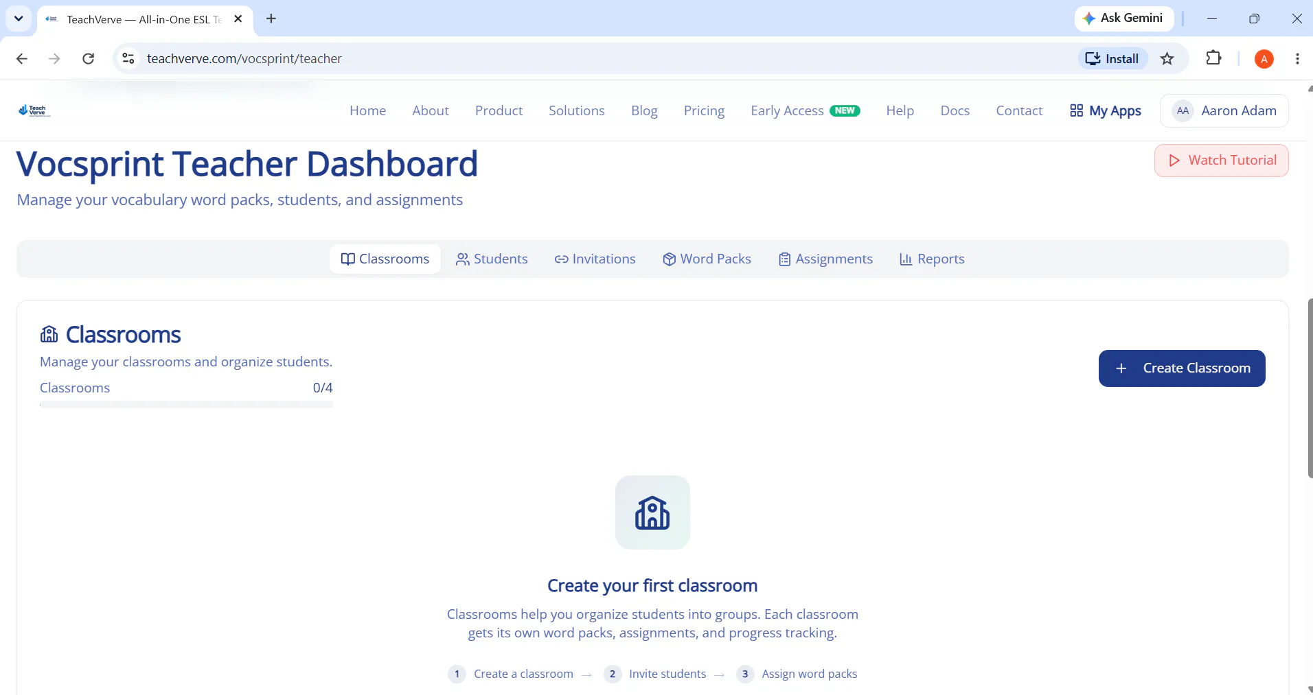This screenshot has width=1313, height=695.
Task: Close the TeachVerve browser tab
Action: point(238,19)
